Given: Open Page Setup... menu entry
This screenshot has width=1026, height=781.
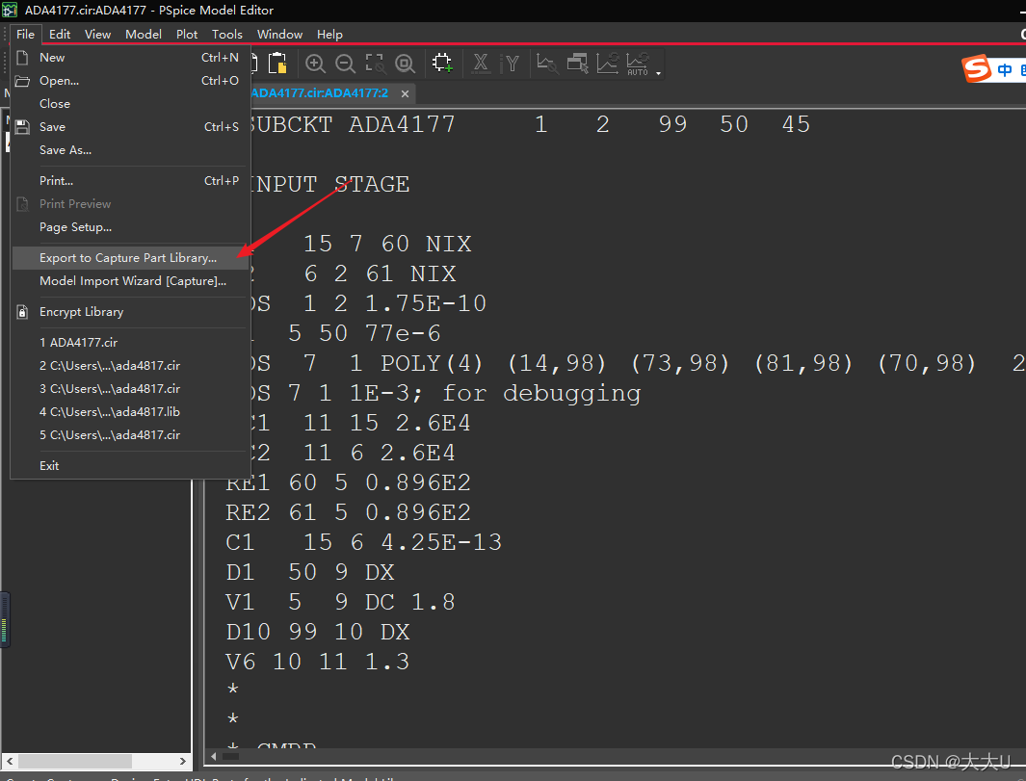Looking at the screenshot, I should tap(129, 227).
